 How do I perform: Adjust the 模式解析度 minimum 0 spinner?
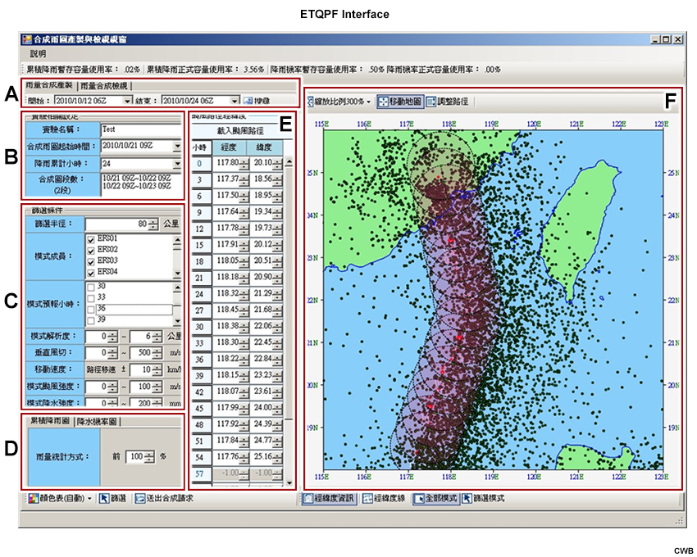[113, 337]
